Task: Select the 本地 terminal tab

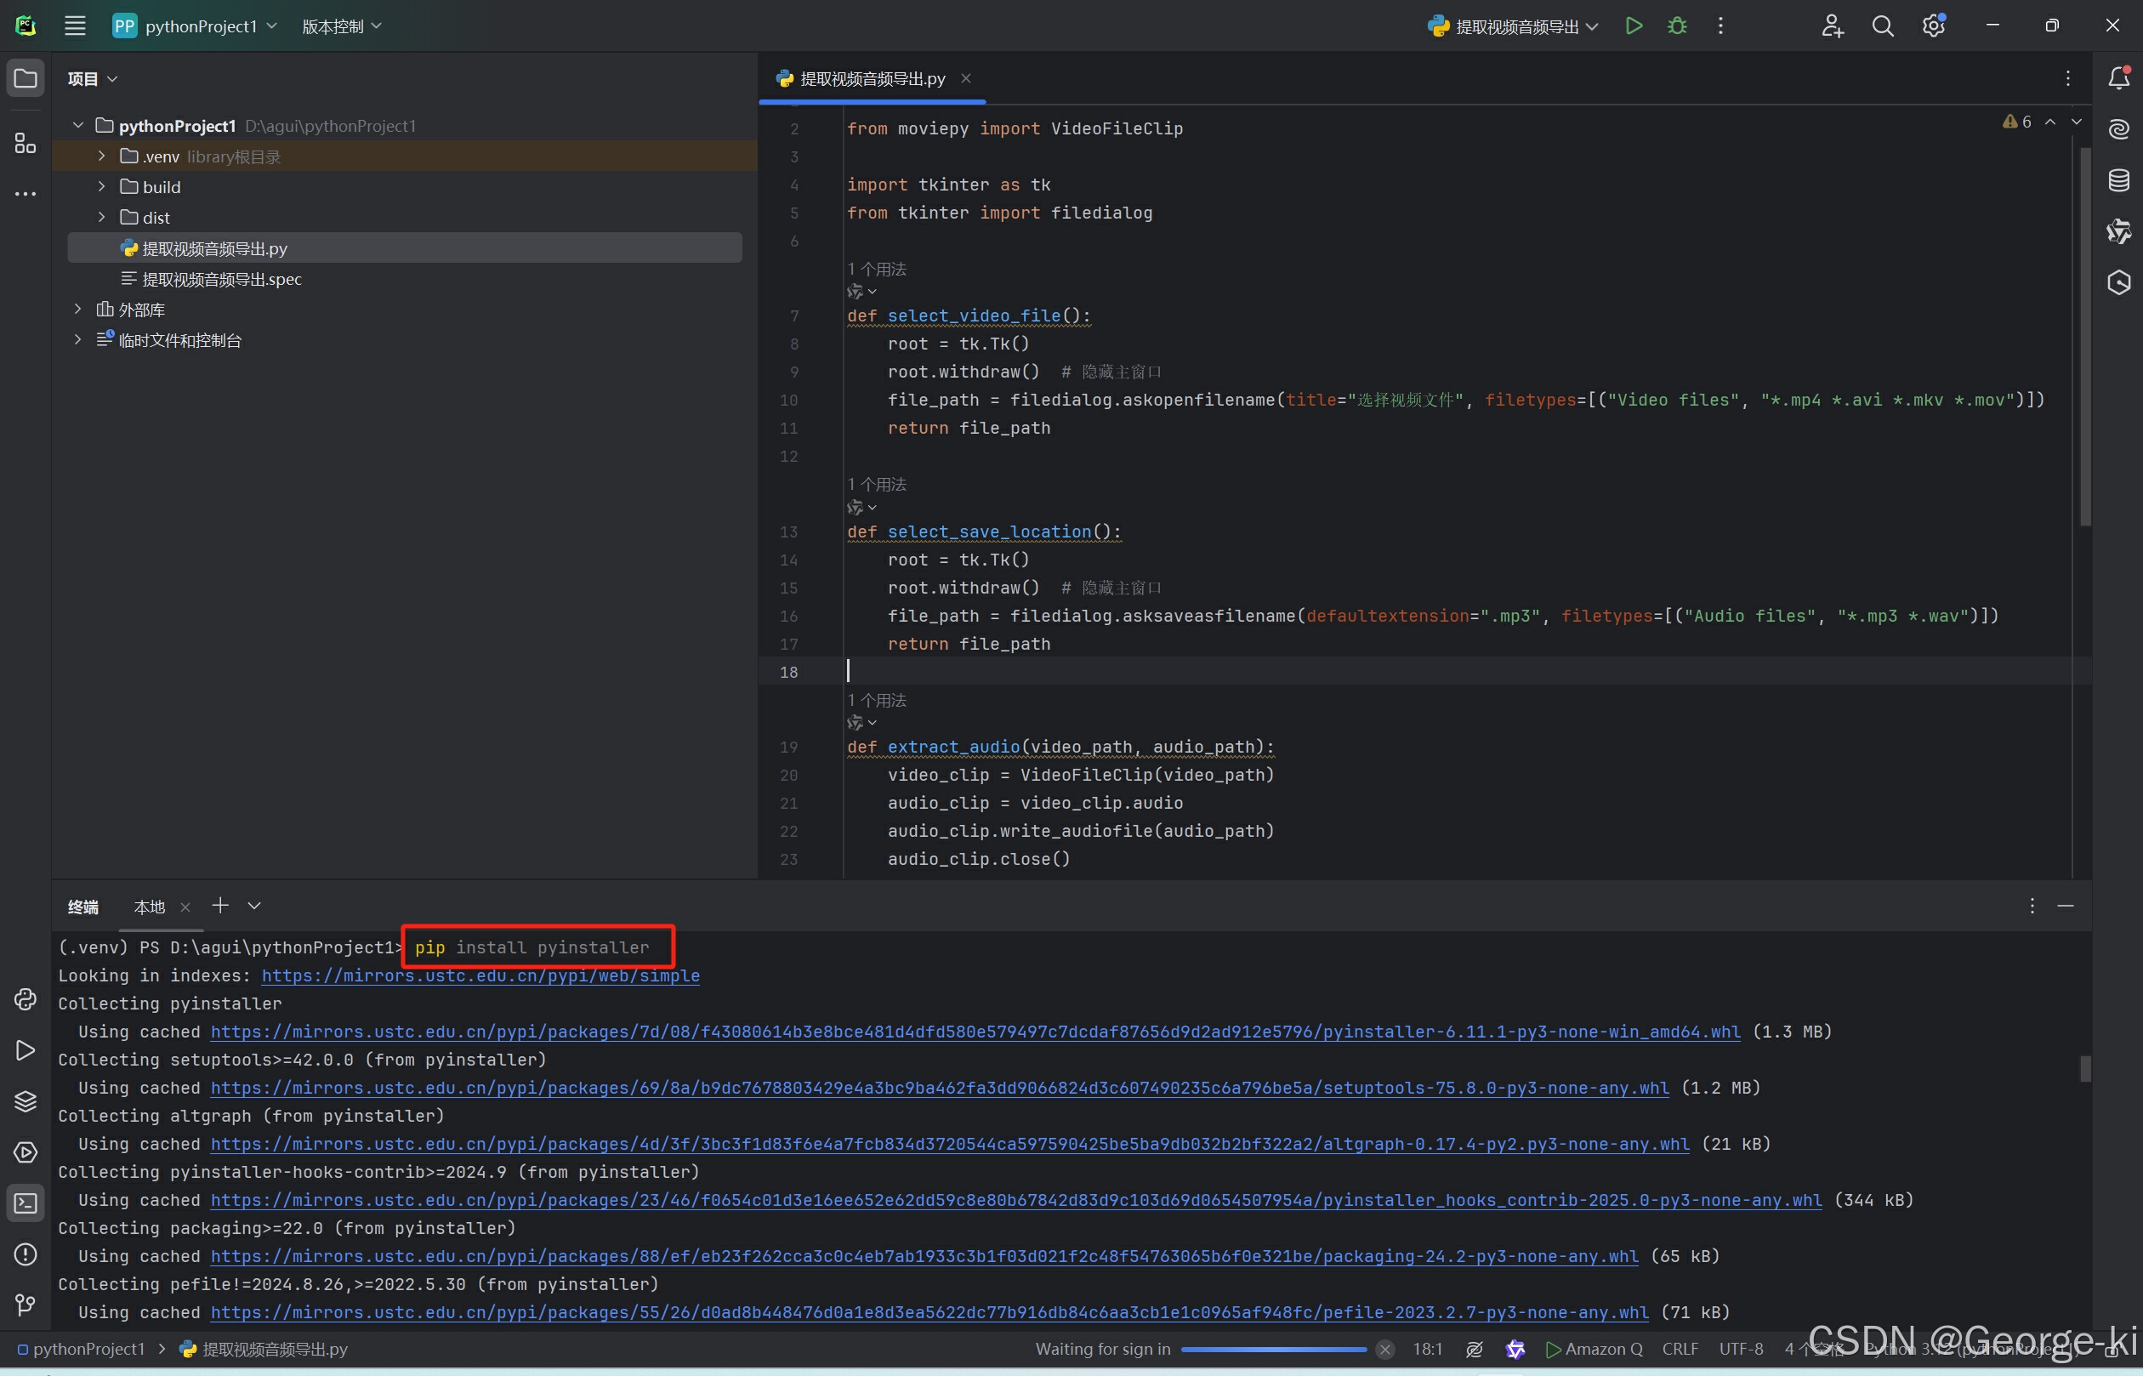Action: 149,907
